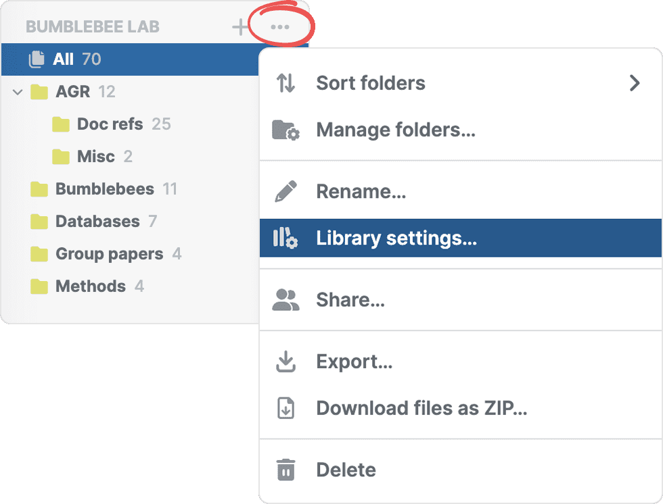Image resolution: width=663 pixels, height=504 pixels.
Task: Click the download tray icon beside Export
Action: (285, 362)
